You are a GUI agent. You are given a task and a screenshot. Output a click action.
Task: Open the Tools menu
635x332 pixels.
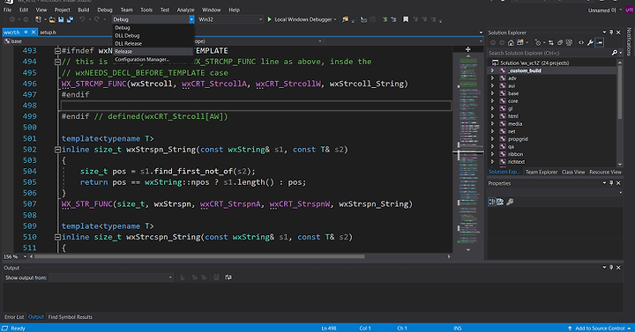146,10
